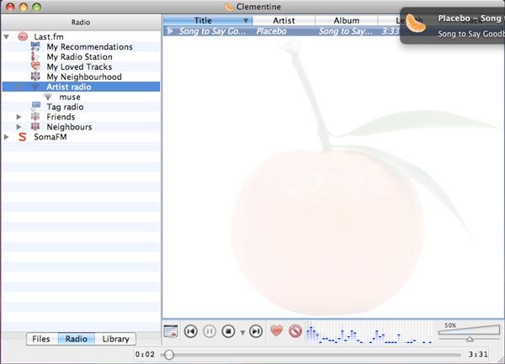Viewport: 505px width, 364px height.
Task: Stop playback with the stop button
Action: (x=228, y=331)
